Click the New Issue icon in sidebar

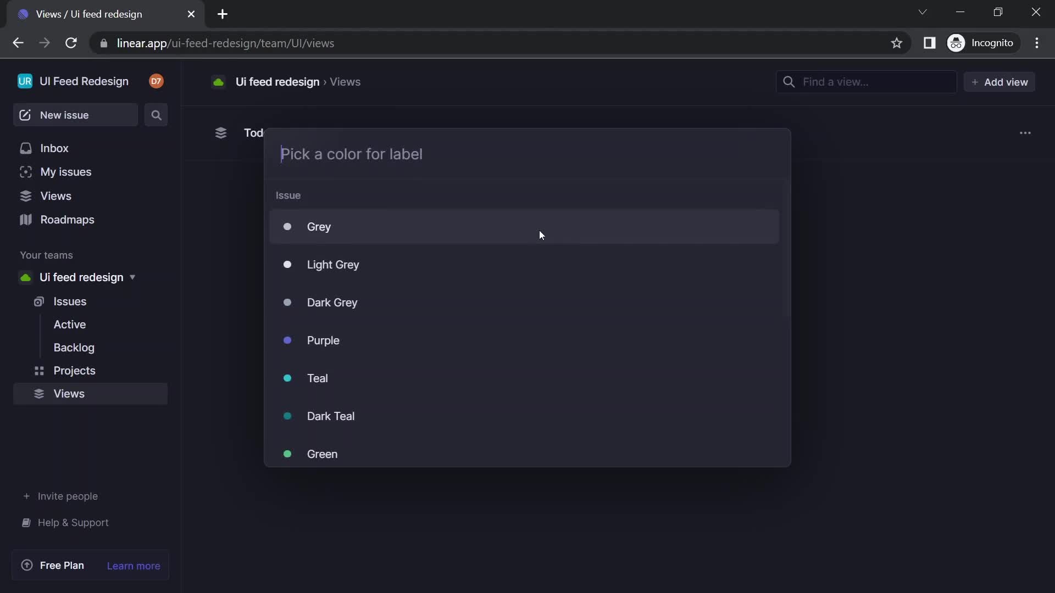click(x=26, y=114)
